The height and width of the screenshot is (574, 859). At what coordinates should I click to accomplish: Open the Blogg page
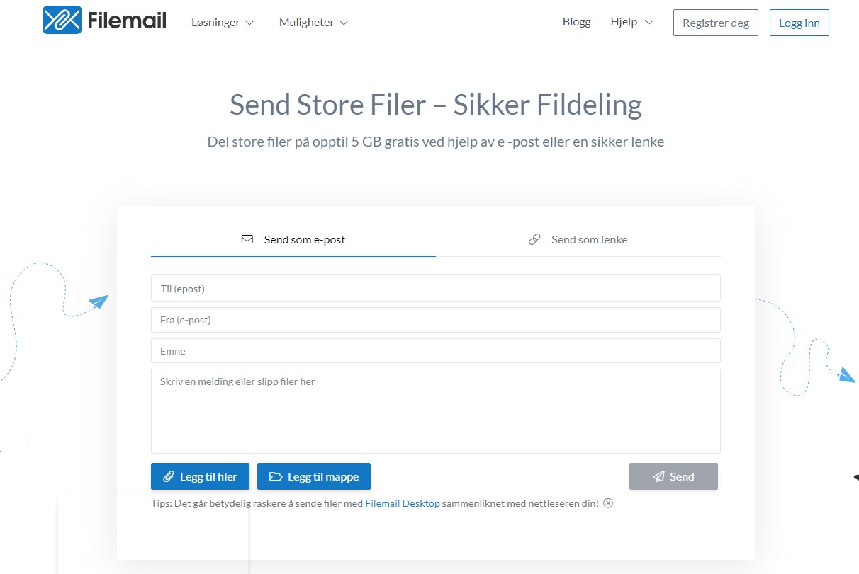(576, 22)
